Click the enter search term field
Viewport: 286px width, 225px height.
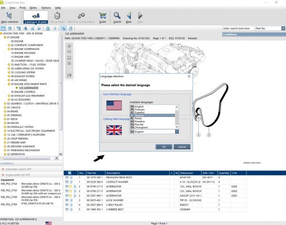(238, 28)
